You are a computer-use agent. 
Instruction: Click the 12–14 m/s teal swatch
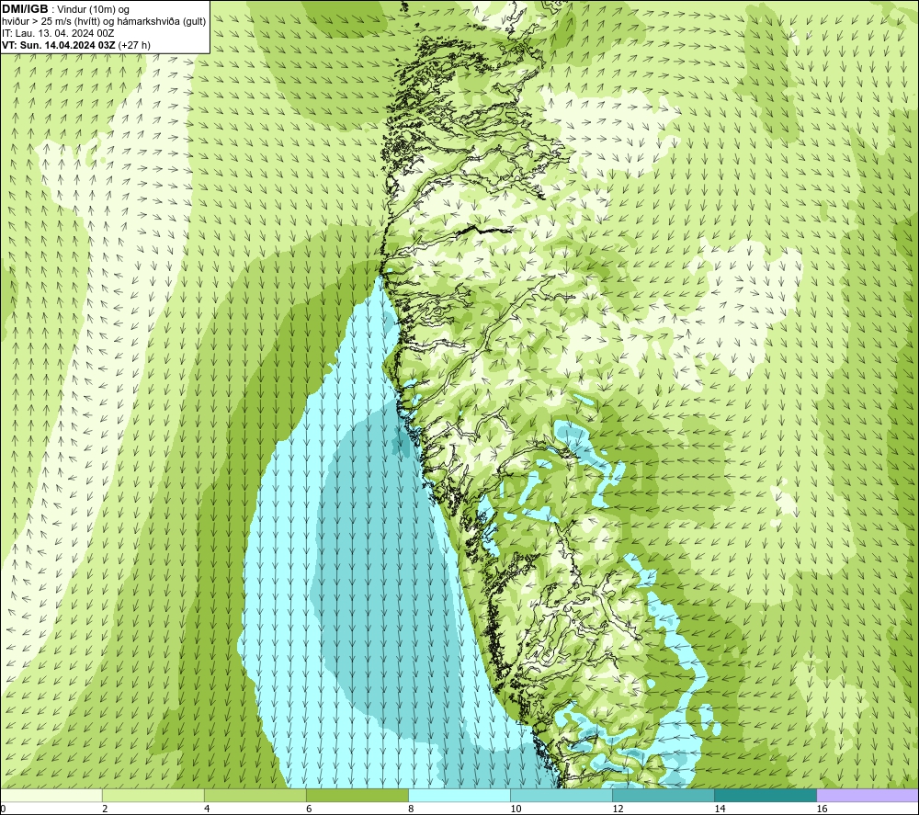[x=664, y=796]
